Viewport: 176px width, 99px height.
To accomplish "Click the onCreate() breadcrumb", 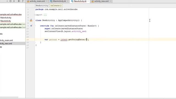I will click(x=56, y=5).
